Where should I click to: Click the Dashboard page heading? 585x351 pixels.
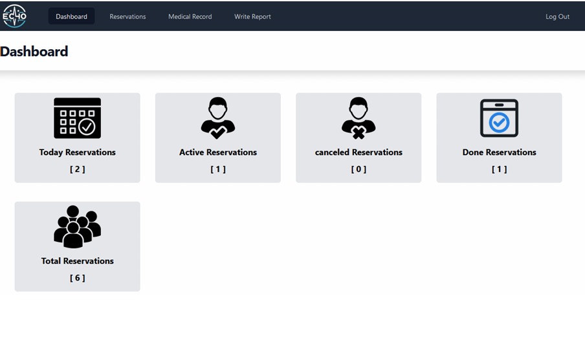coord(34,52)
